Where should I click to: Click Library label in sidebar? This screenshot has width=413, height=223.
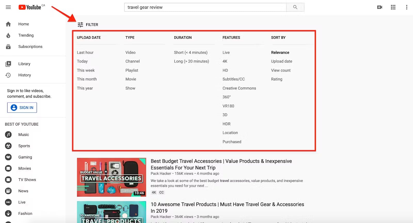pyautogui.click(x=24, y=64)
